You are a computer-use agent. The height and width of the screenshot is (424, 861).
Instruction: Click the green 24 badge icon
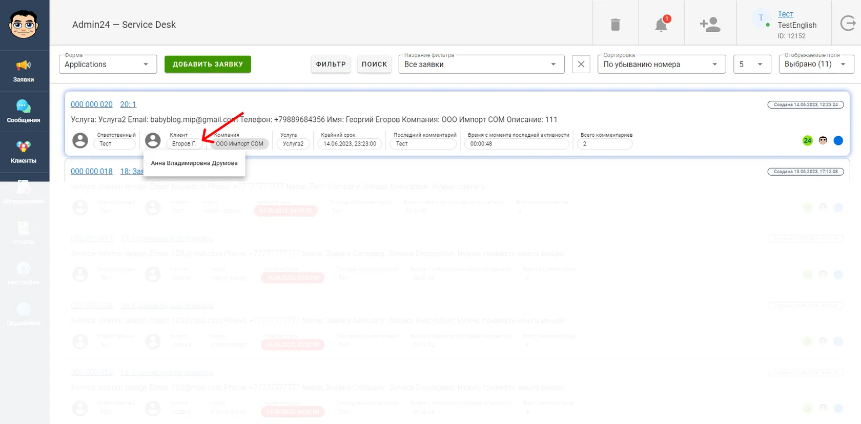808,140
